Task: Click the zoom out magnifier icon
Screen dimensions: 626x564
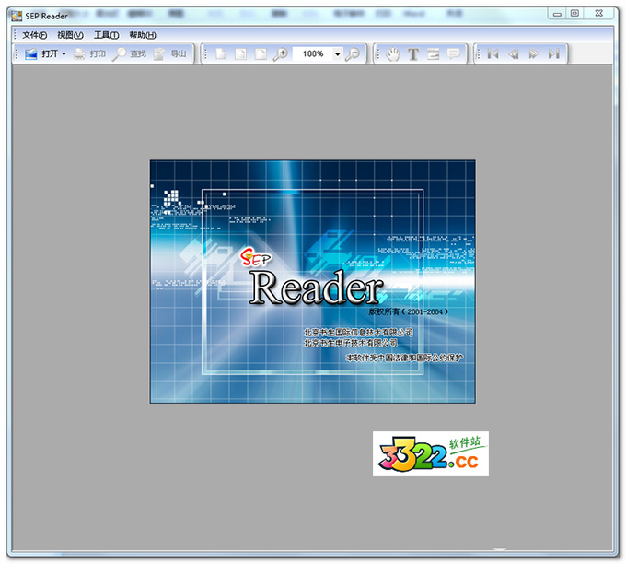Action: click(x=353, y=54)
